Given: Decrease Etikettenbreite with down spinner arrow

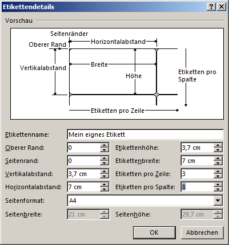Looking at the screenshot, I should click(218, 163).
